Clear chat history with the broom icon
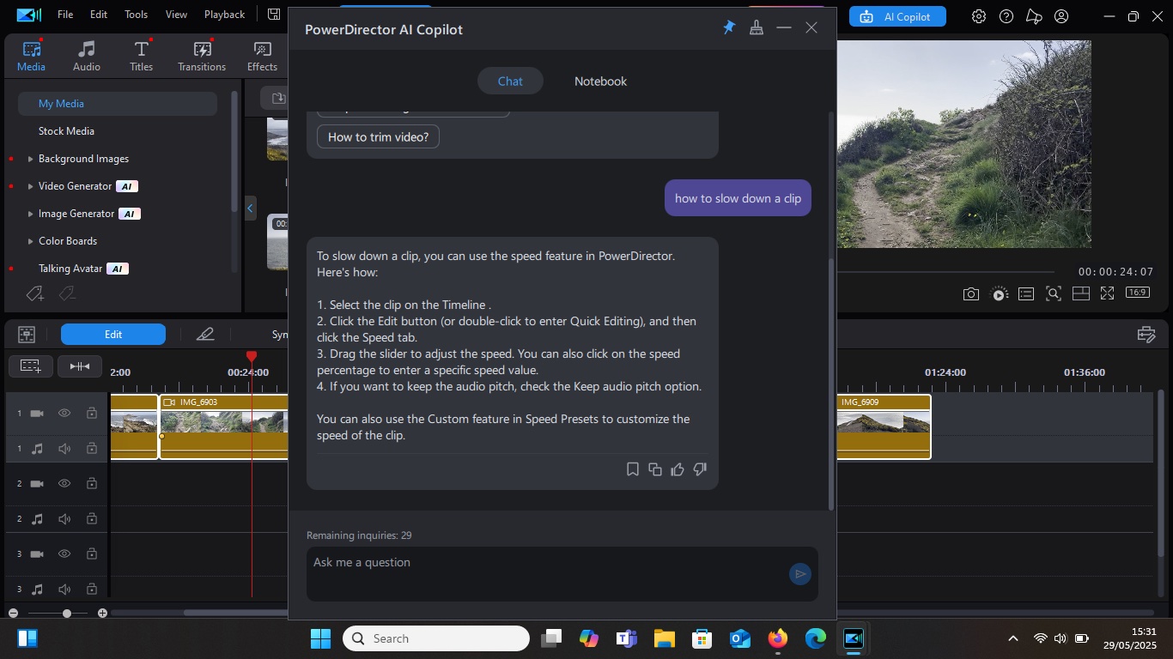 point(757,27)
